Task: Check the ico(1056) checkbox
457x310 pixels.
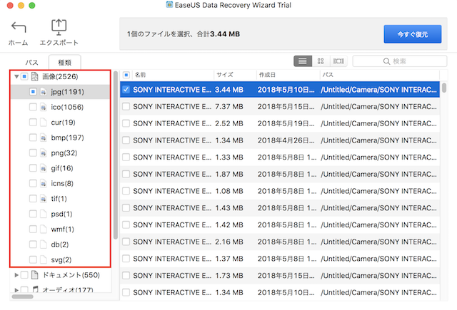Action: [x=33, y=107]
